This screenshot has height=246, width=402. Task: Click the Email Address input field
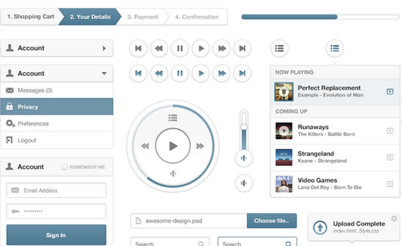(56, 190)
